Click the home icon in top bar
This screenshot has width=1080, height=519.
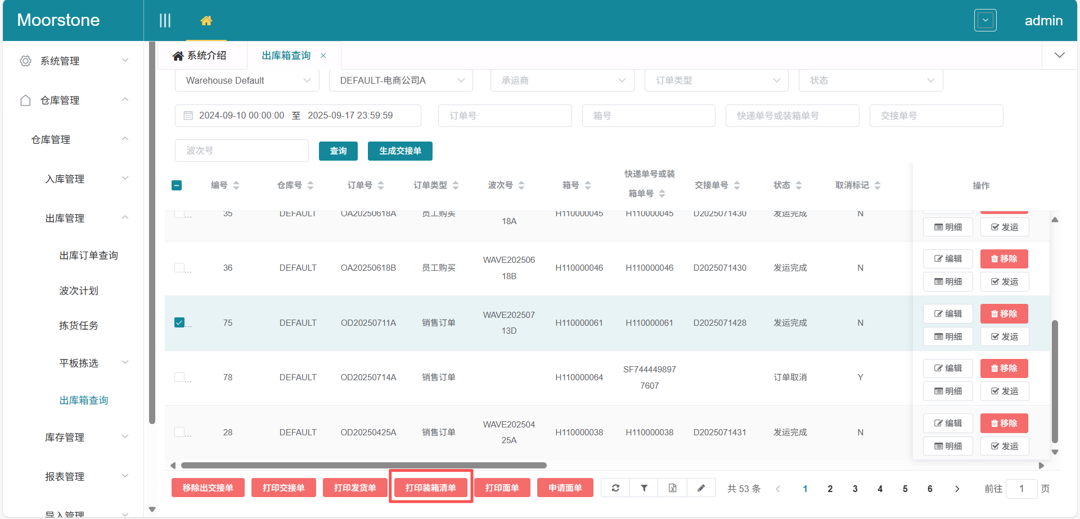(206, 21)
